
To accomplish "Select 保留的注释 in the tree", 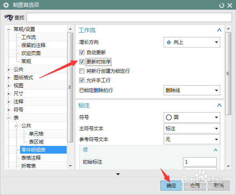I will pyautogui.click(x=33, y=45).
